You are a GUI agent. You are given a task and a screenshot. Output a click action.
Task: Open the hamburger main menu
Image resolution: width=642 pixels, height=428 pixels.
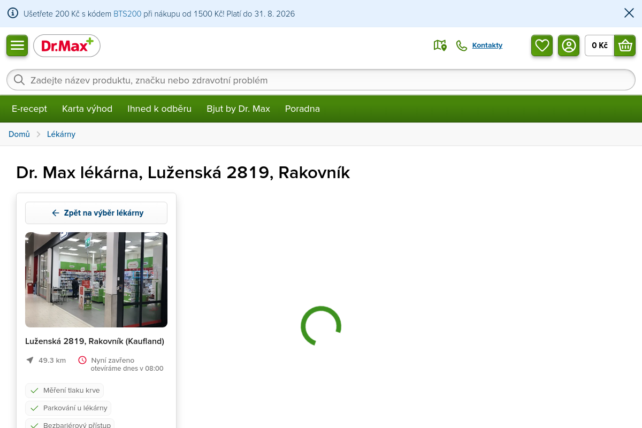[x=17, y=45]
